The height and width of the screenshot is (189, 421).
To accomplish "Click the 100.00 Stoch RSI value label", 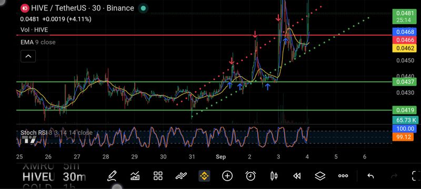I will click(x=404, y=129).
